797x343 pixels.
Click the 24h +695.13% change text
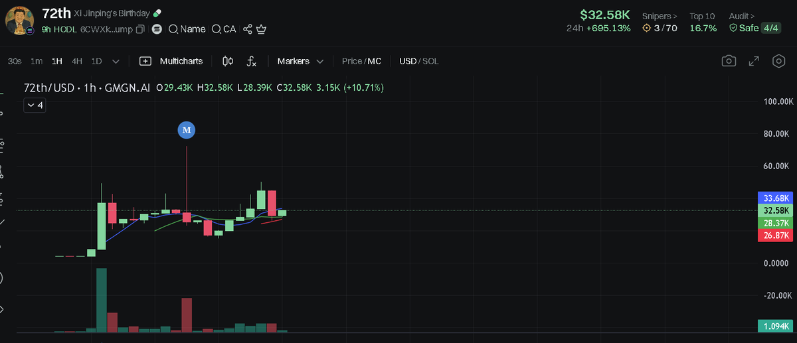click(598, 29)
